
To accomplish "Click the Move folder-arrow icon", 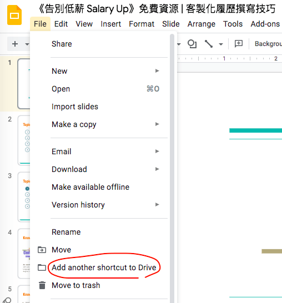I will pos(42,250).
